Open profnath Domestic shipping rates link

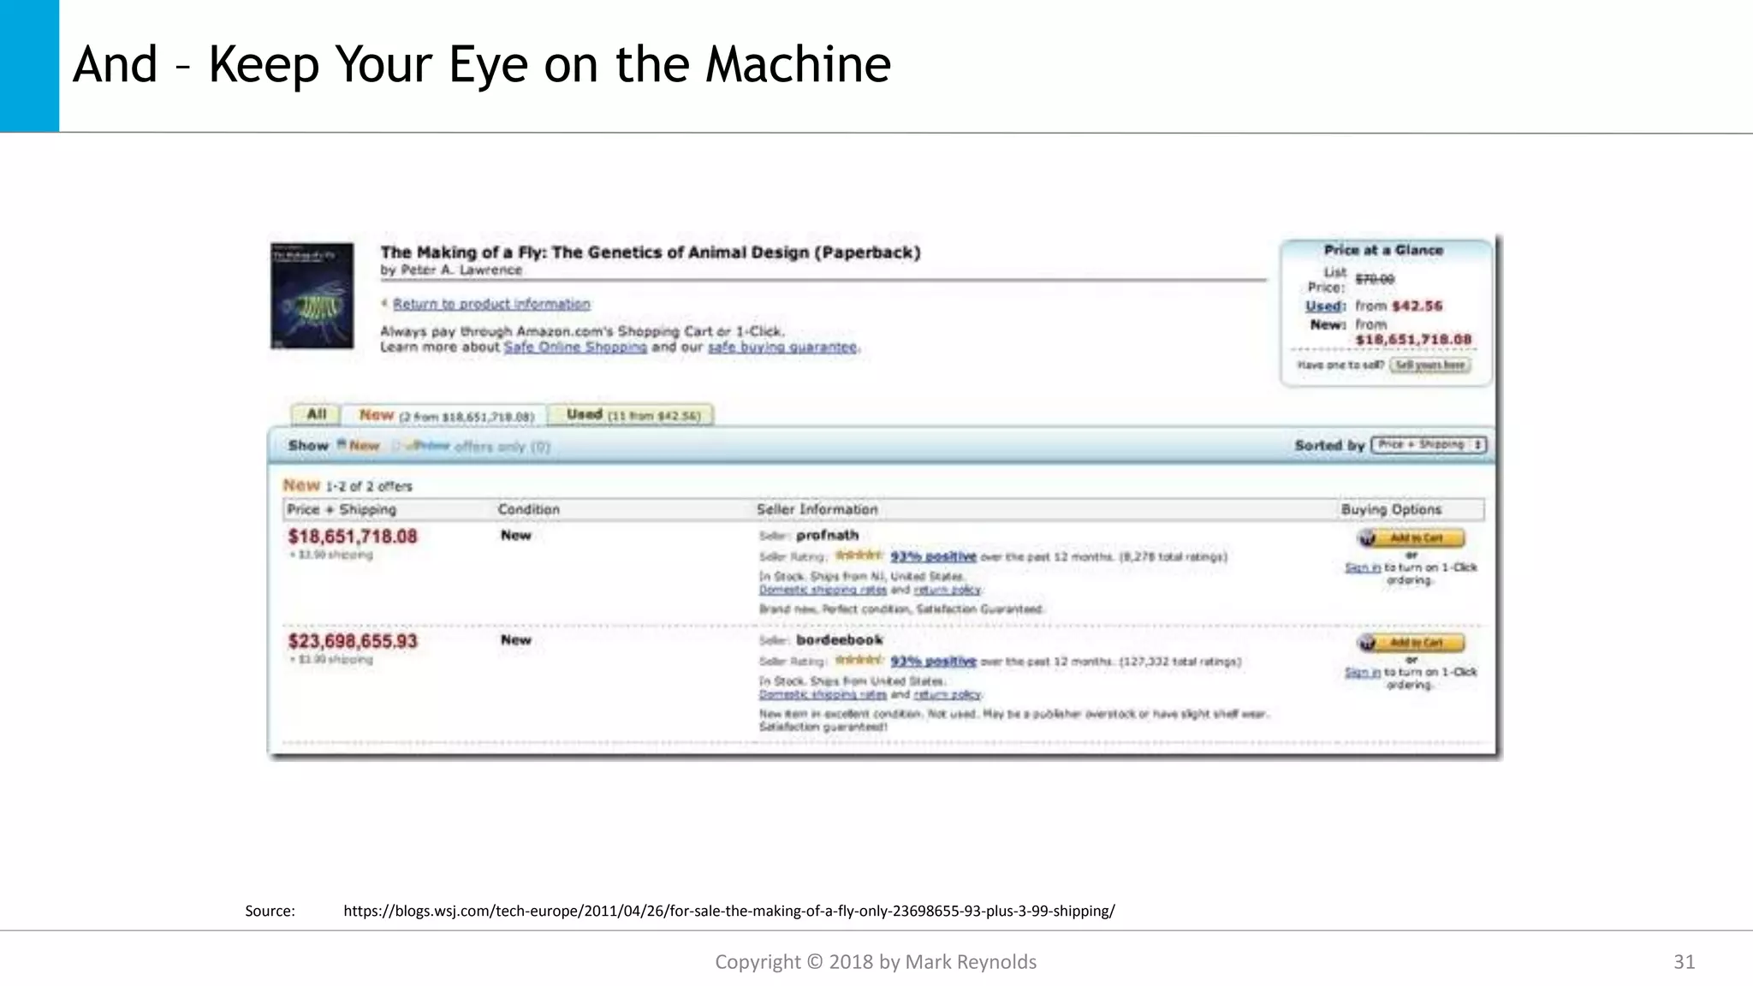(823, 590)
